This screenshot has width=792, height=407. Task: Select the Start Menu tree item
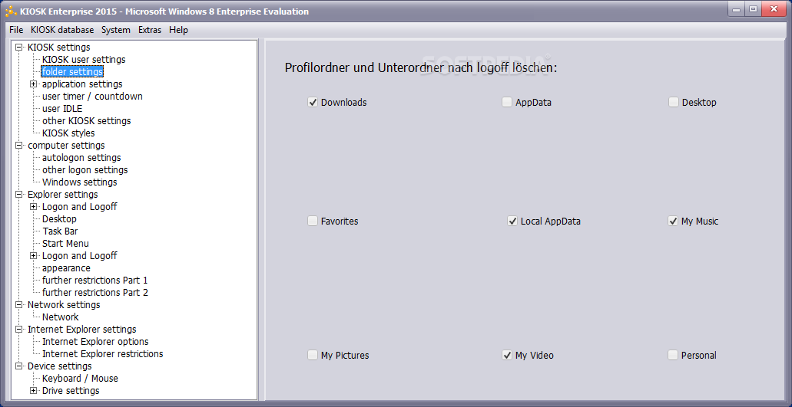[x=65, y=243]
